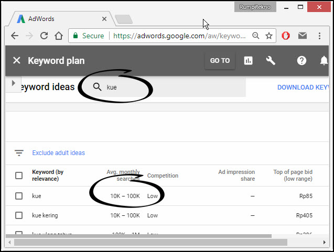The width and height of the screenshot is (334, 252).
Task: Click DOWNLOAD KEYWORD link
Action: tap(303, 87)
